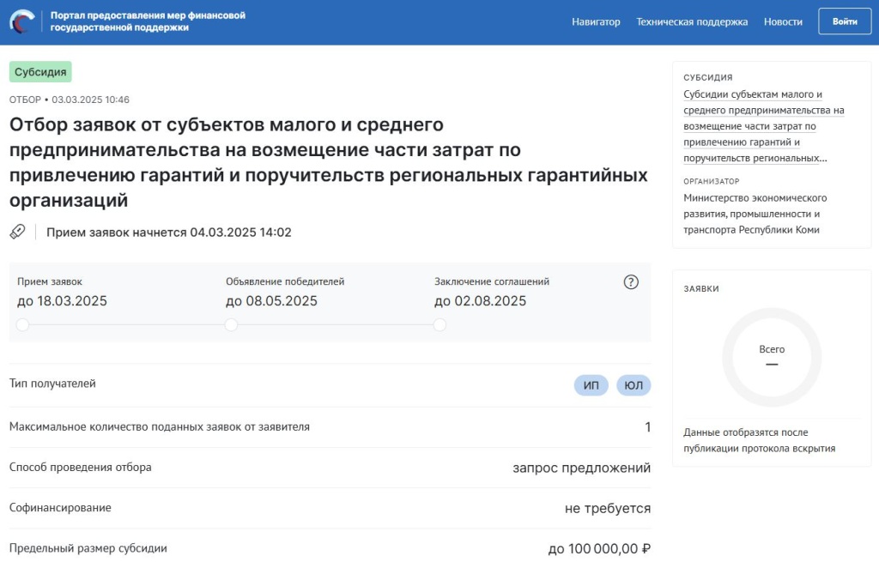Viewport: 879px width, 562px height.
Task: Open the Навигатор menu item
Action: point(596,21)
